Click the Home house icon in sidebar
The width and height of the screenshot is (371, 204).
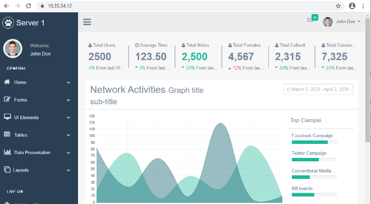tap(7, 81)
